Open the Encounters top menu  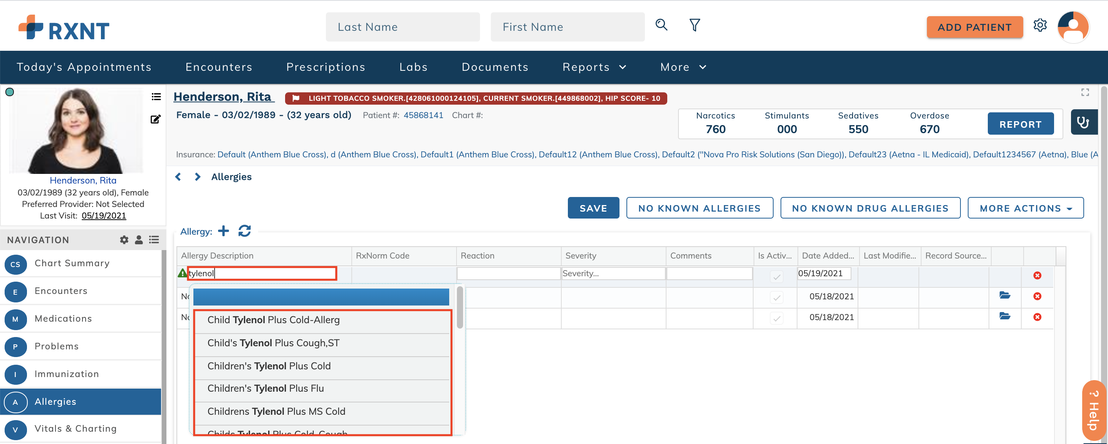[219, 67]
